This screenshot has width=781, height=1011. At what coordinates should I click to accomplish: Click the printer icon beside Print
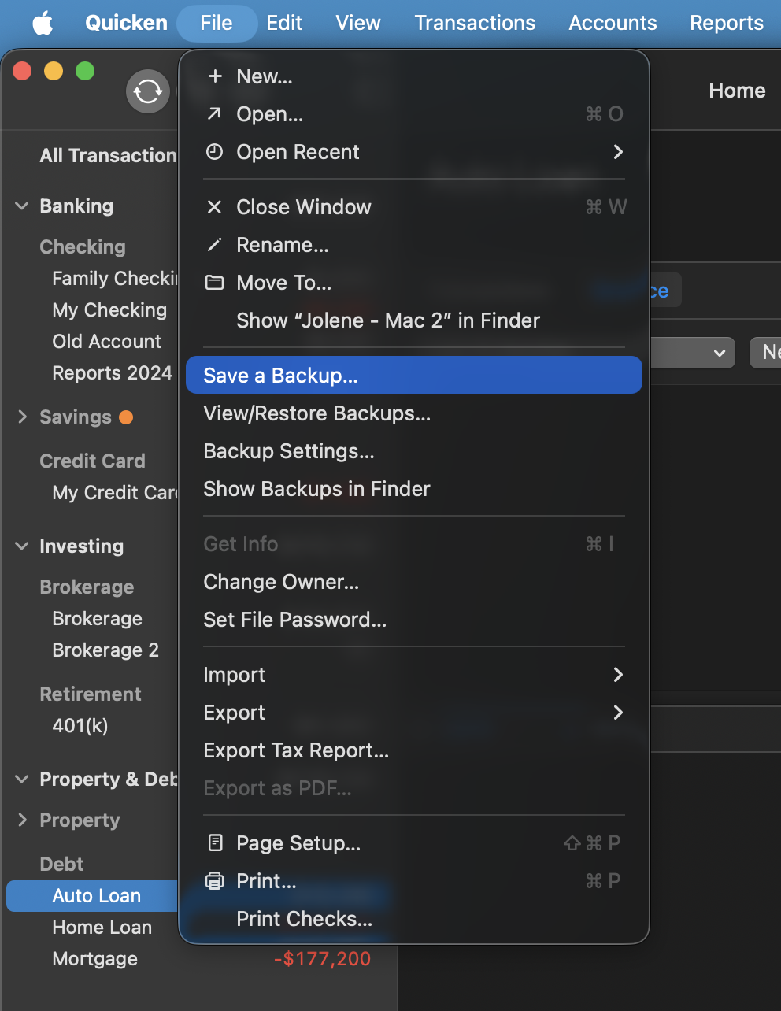click(214, 881)
